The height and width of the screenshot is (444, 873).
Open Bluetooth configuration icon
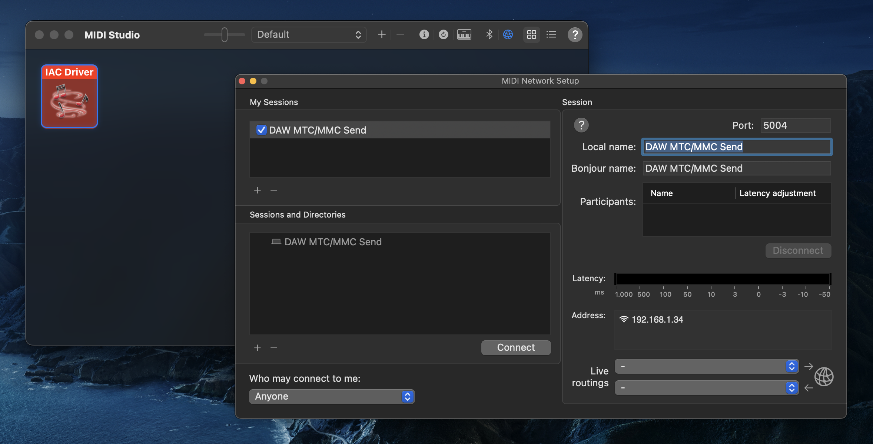[x=489, y=34]
